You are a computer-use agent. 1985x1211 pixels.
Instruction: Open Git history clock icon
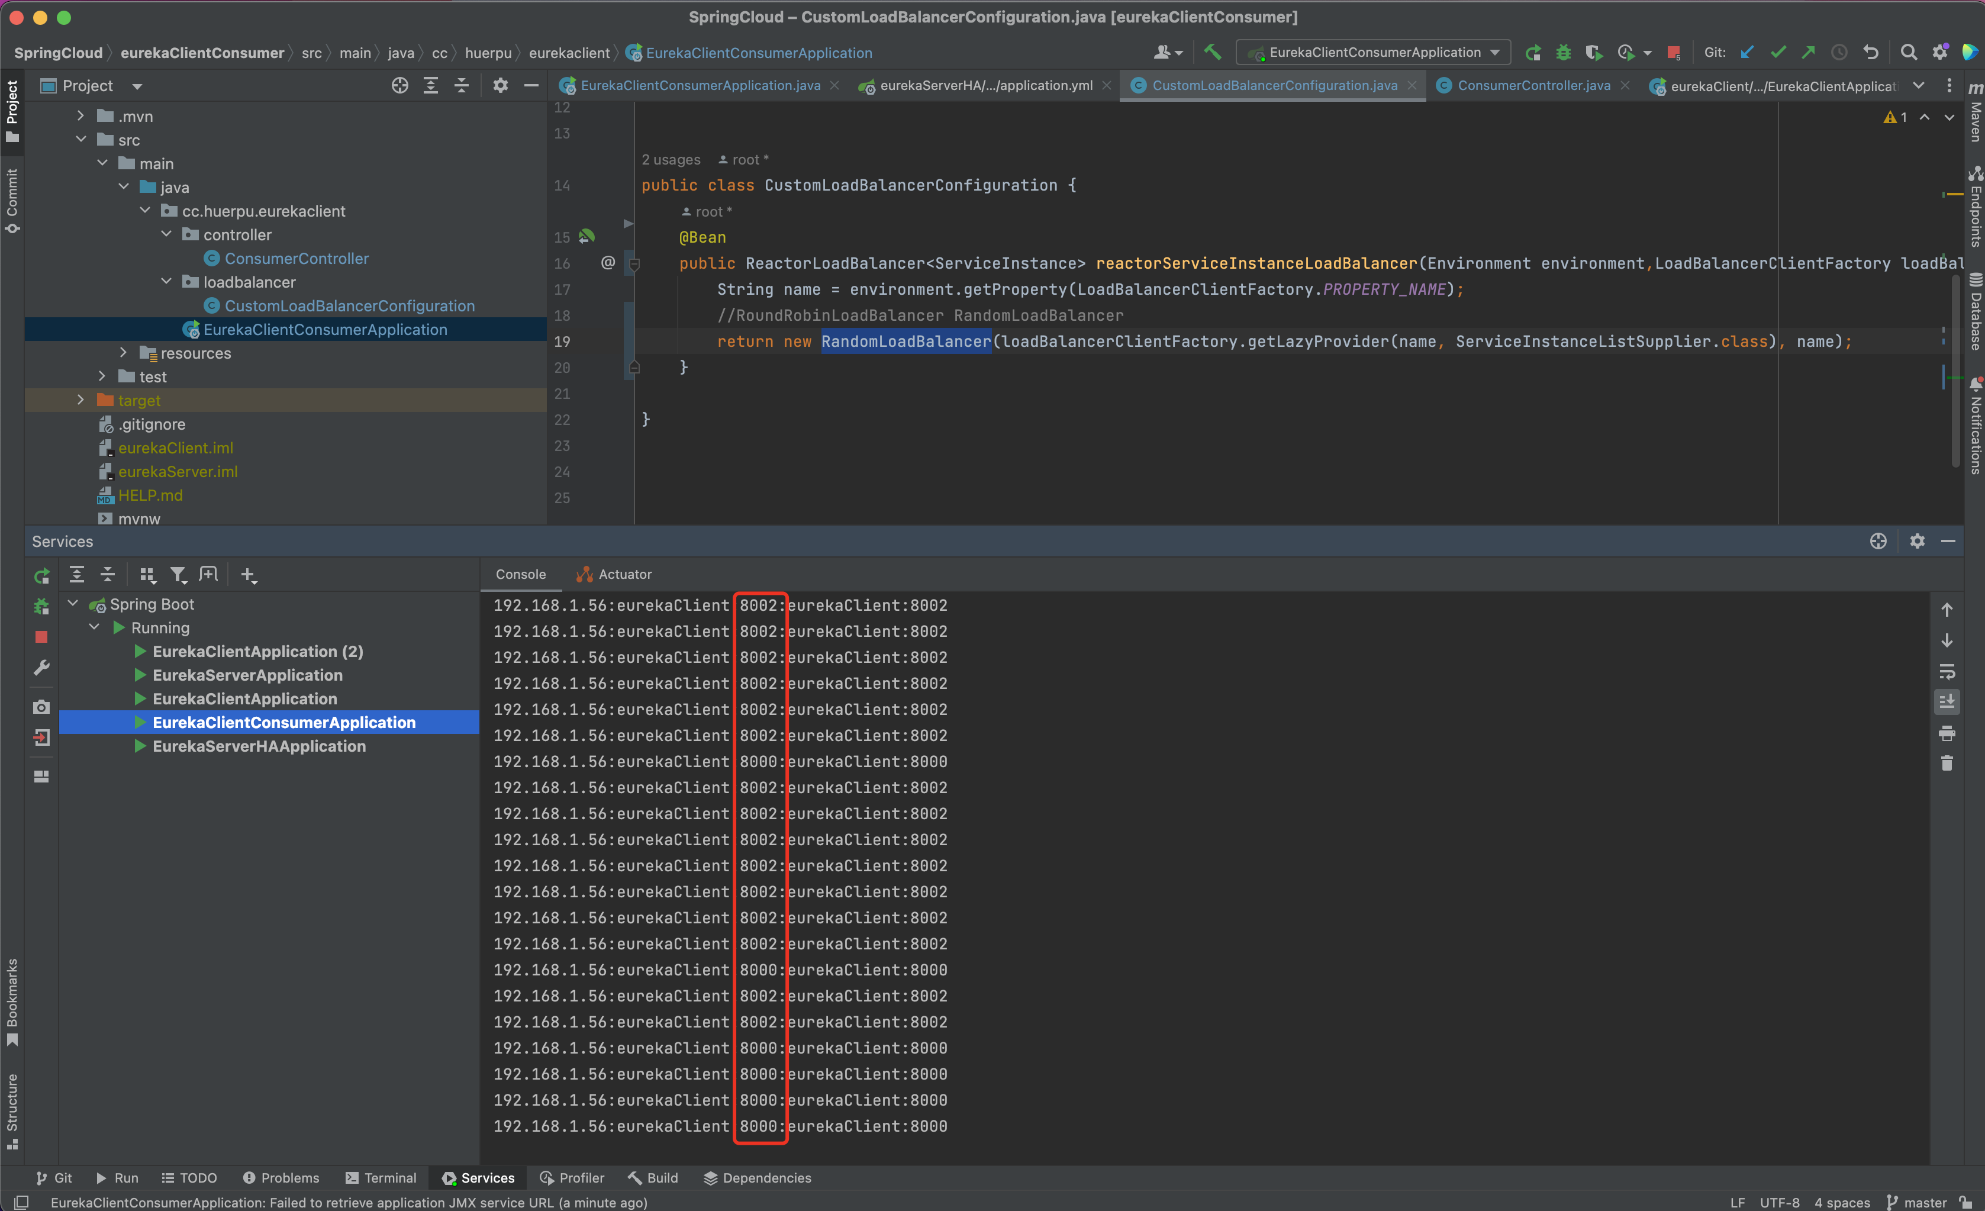[x=1838, y=52]
